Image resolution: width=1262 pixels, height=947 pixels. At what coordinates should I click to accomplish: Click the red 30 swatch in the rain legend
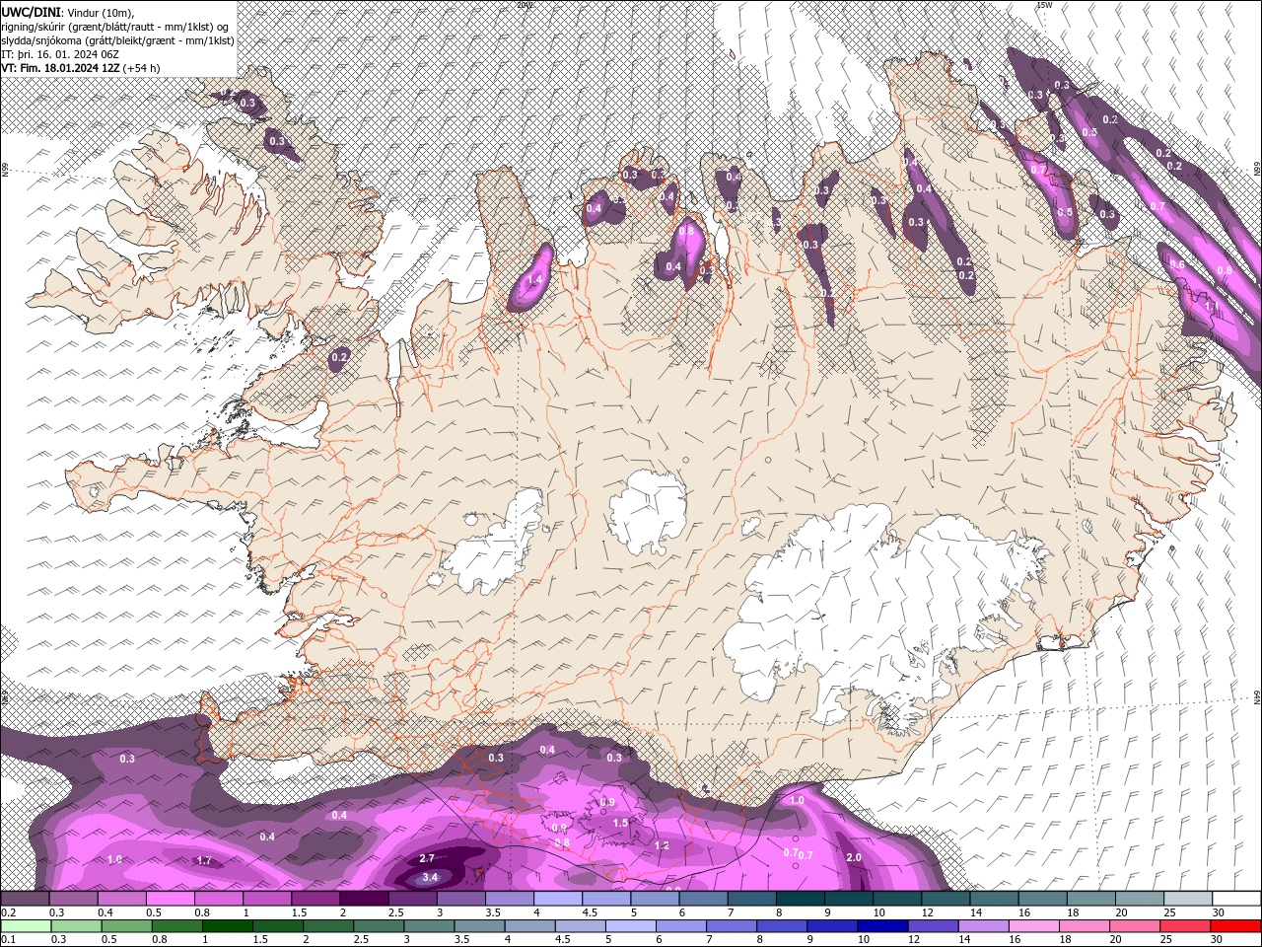[x=1236, y=926]
